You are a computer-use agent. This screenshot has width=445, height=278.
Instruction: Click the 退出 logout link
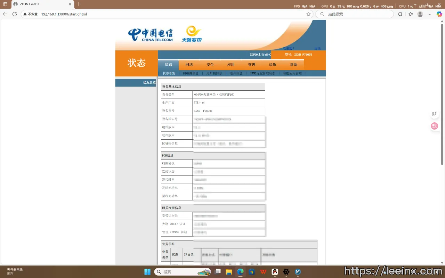click(x=317, y=48)
